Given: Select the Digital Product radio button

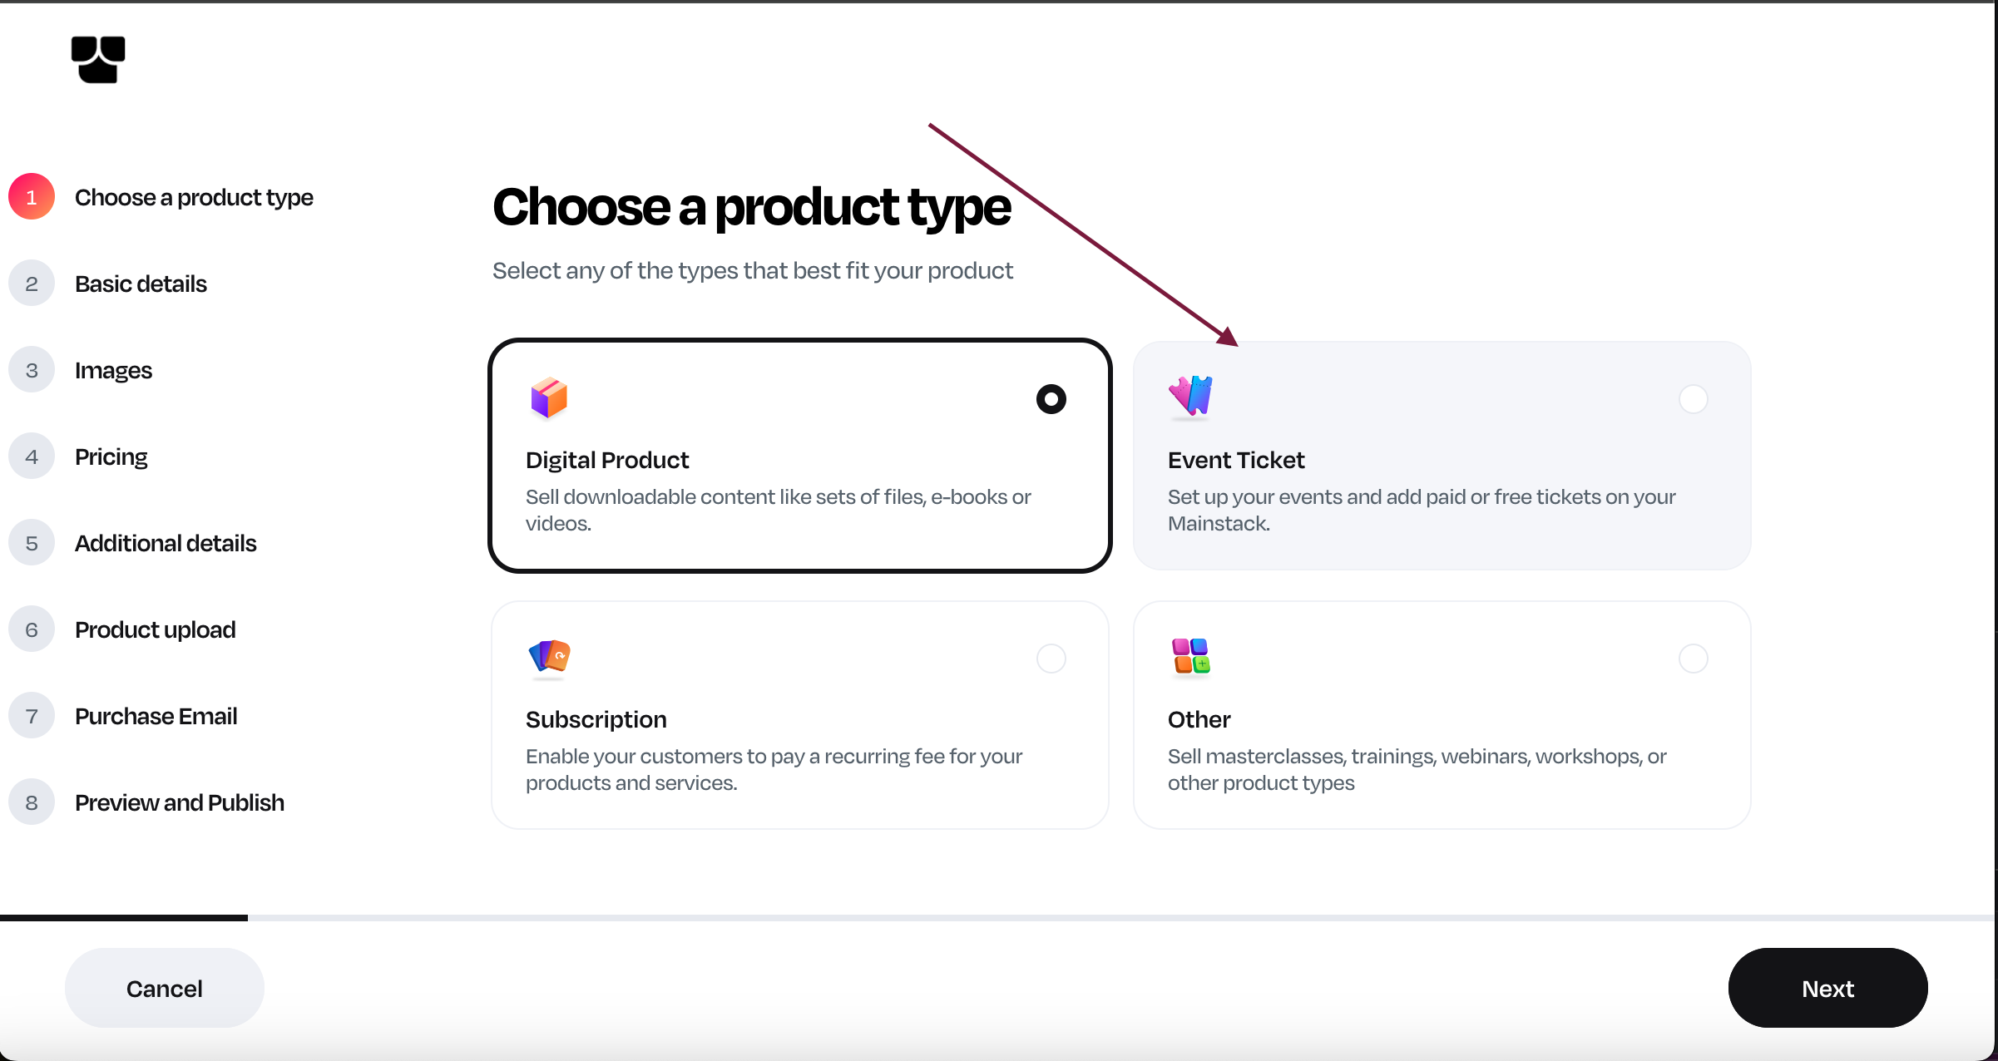Looking at the screenshot, I should pos(1051,399).
